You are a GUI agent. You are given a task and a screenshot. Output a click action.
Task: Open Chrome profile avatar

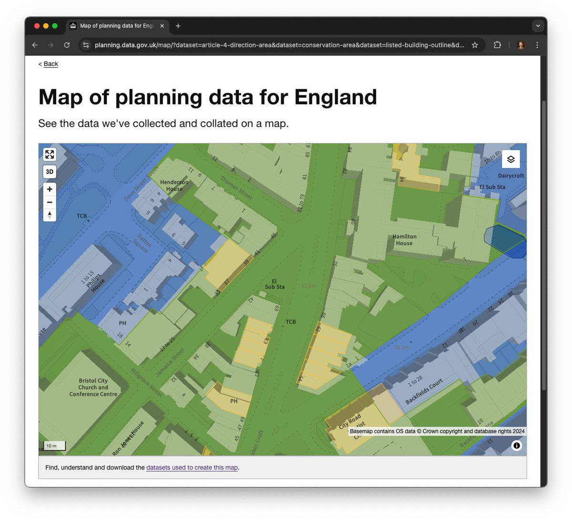[521, 45]
